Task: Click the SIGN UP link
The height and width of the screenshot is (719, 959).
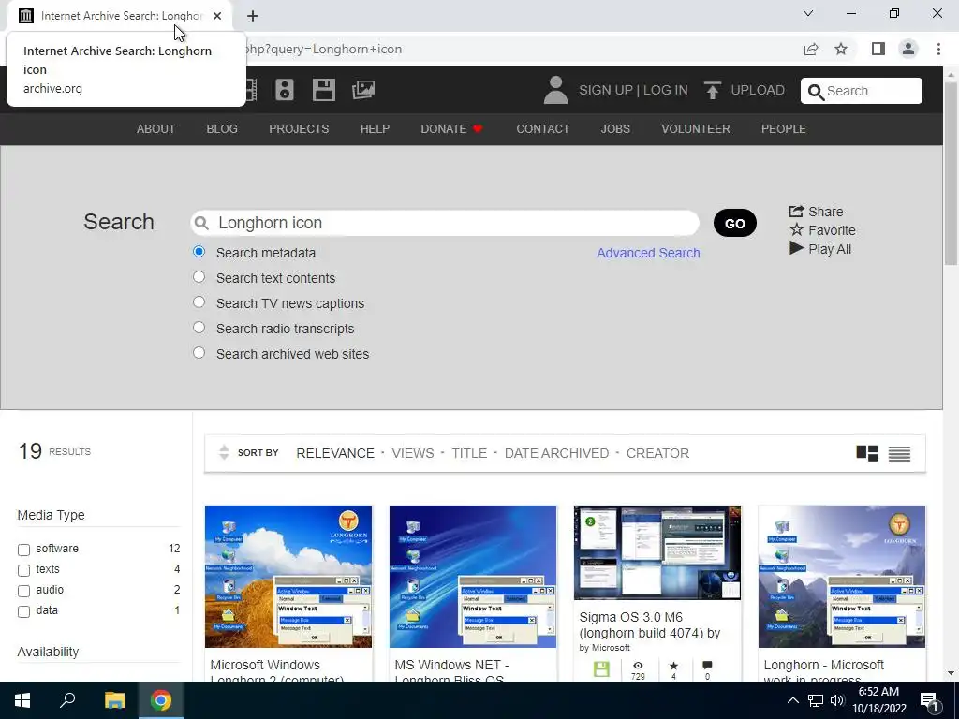Action: 606,91
